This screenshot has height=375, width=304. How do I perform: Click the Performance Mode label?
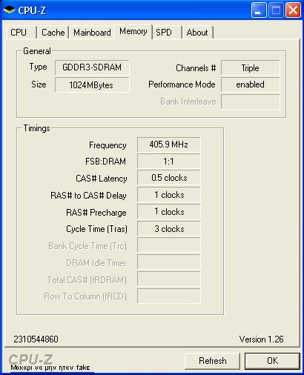tap(182, 84)
